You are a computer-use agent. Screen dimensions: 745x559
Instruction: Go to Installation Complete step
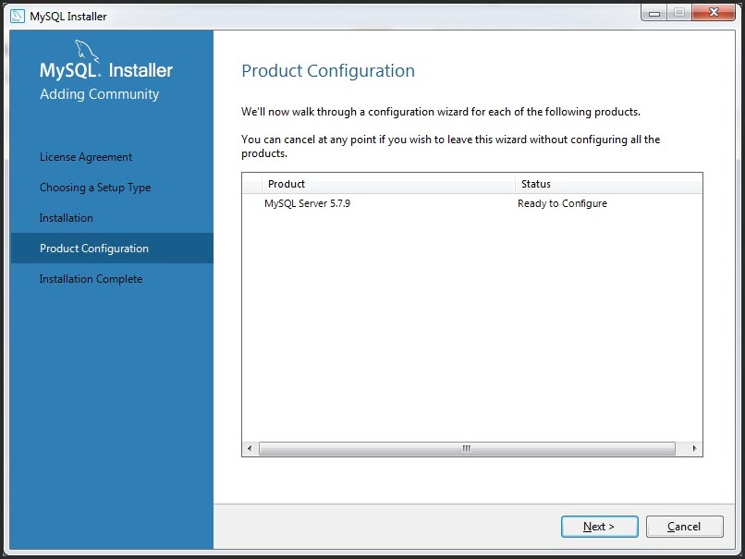91,279
